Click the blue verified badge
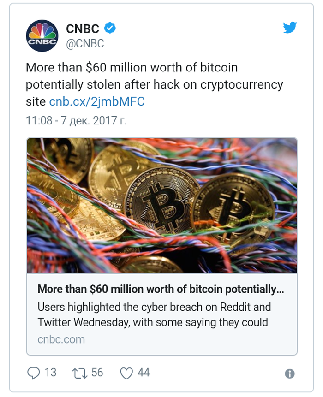The height and width of the screenshot is (397, 323). point(110,29)
